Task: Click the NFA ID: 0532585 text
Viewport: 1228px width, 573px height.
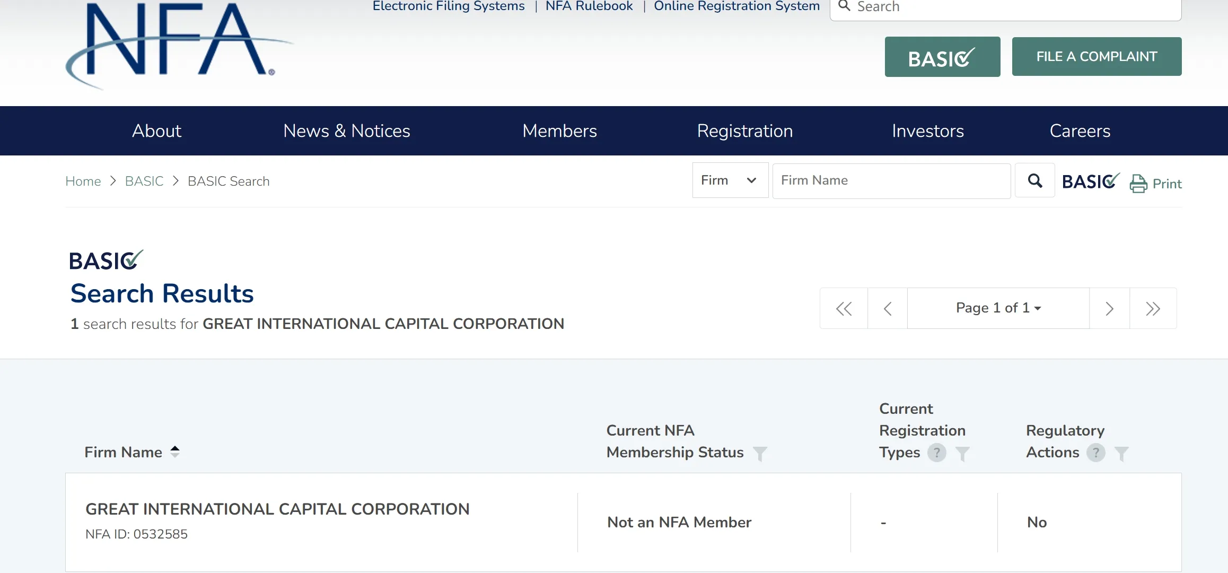Action: (136, 534)
